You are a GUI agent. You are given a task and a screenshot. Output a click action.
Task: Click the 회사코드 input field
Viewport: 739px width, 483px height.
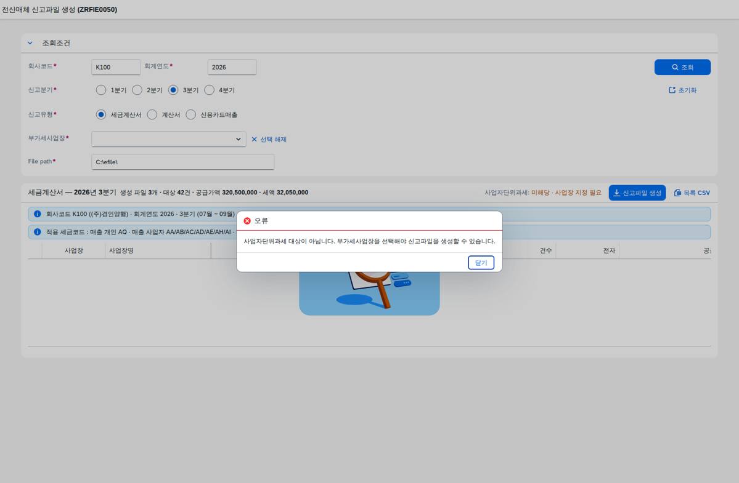116,67
